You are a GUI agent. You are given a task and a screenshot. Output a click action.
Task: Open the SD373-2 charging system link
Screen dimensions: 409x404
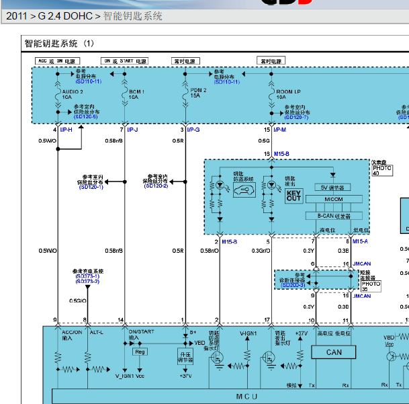tap(87, 281)
